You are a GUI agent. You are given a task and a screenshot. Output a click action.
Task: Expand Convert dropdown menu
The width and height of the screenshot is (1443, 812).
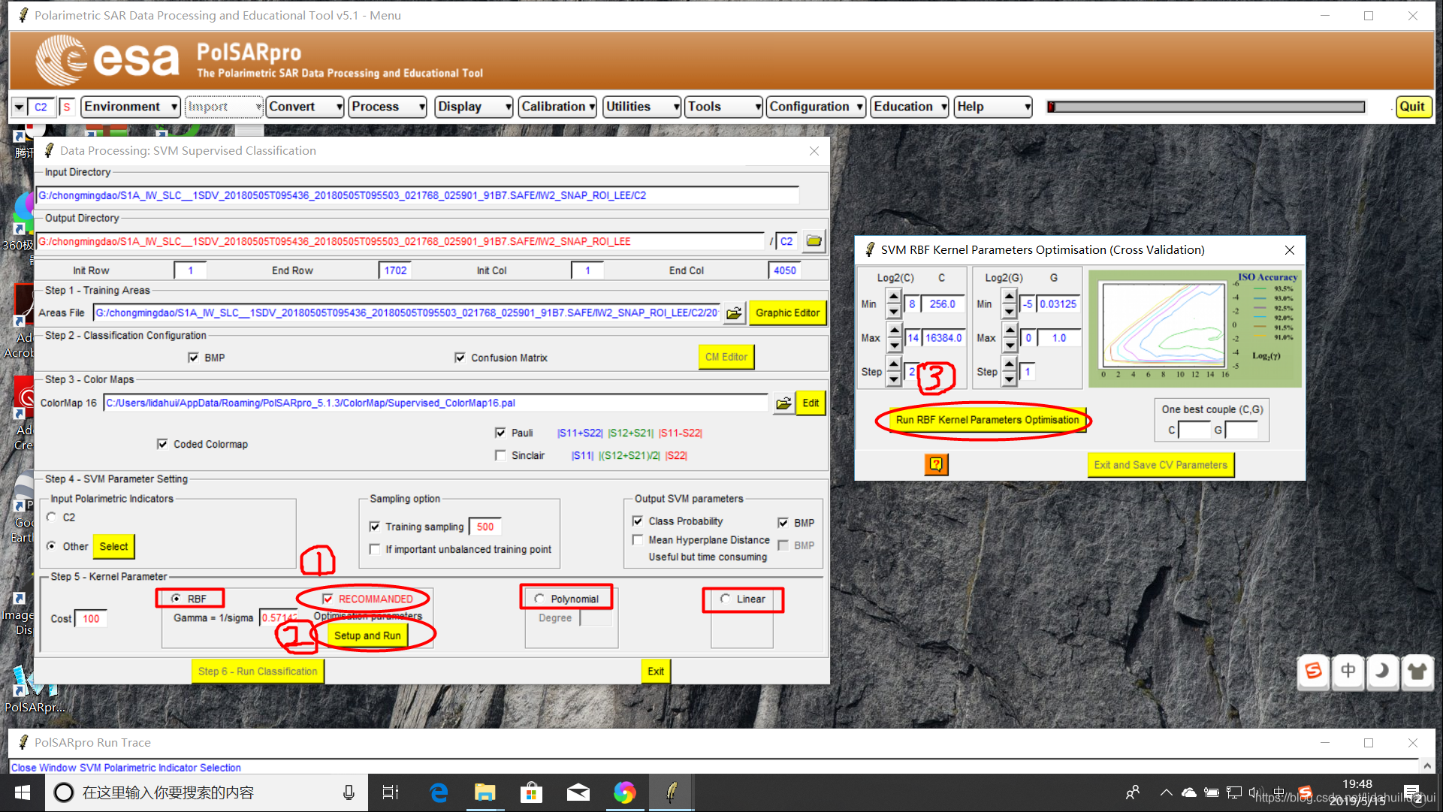305,107
